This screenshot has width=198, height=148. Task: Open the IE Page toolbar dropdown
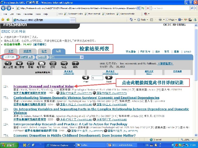point(176,20)
